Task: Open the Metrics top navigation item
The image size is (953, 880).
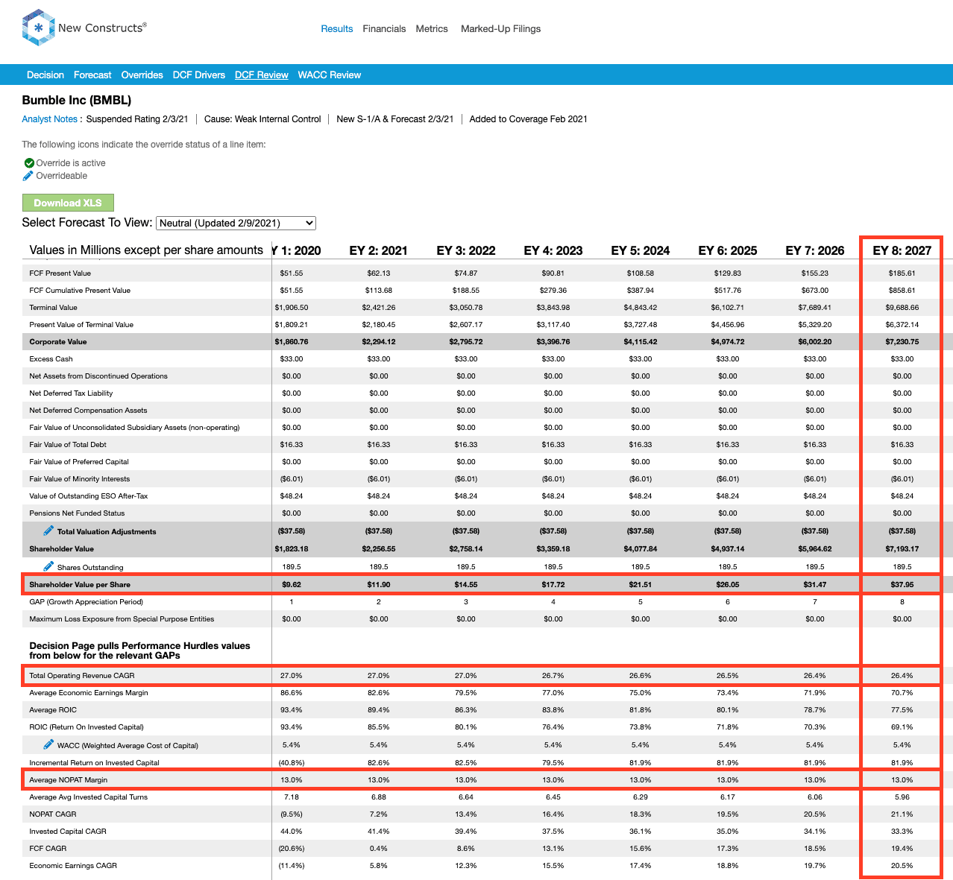Action: [x=432, y=29]
